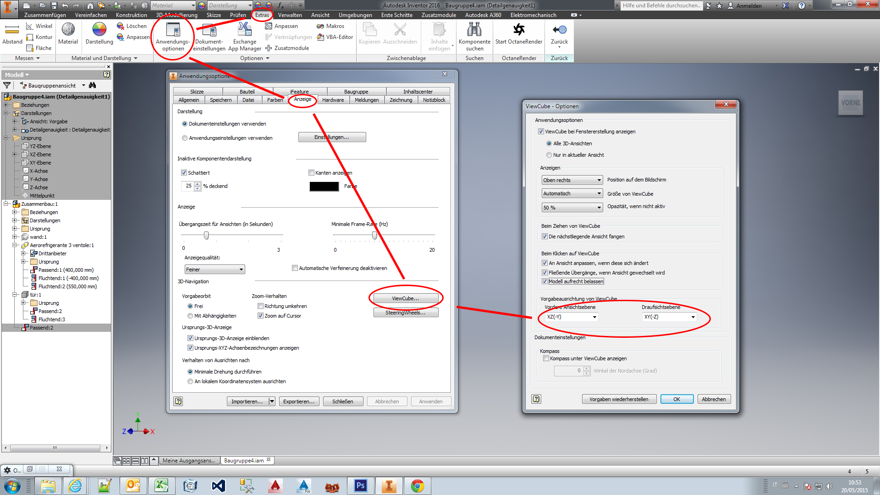Switch to the Hardware tab
Screen dimensions: 880x495
click(x=333, y=100)
